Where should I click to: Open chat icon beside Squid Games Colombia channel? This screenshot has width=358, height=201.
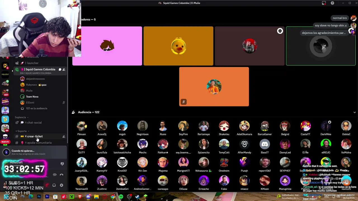tap(60, 70)
